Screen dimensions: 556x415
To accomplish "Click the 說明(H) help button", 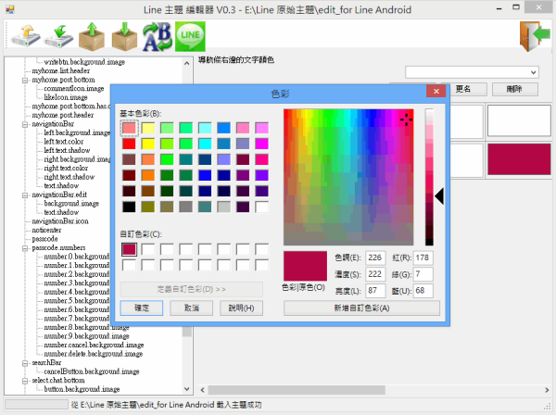I will (242, 308).
